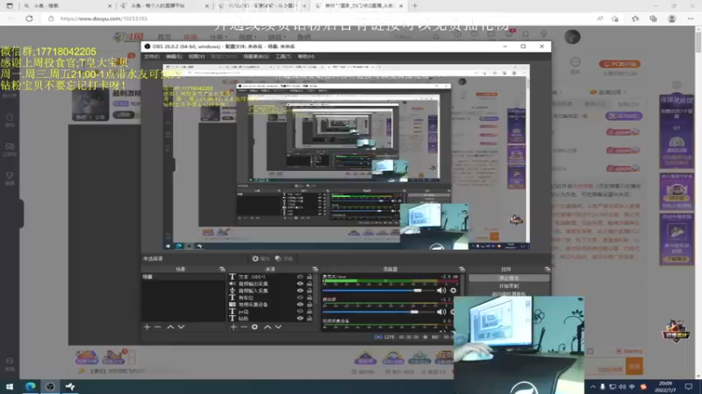Open the 属性 properties button above the docks
Screen dimensions: 702x394
261,258
